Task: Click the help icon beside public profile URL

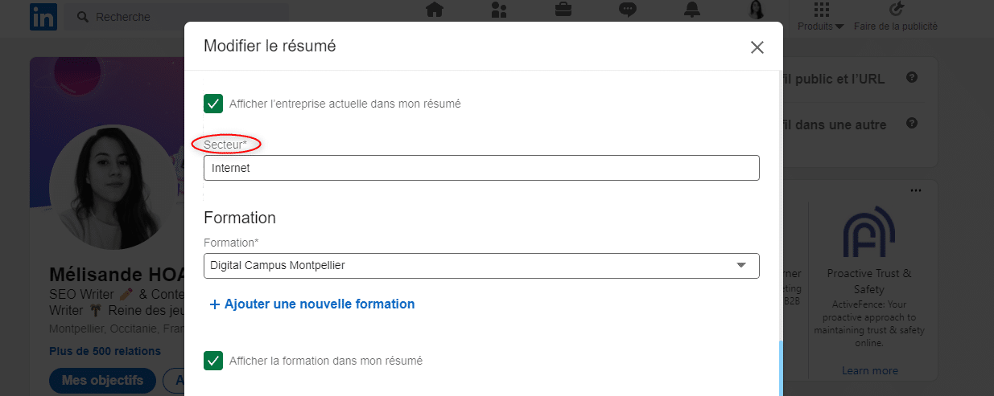Action: point(912,78)
